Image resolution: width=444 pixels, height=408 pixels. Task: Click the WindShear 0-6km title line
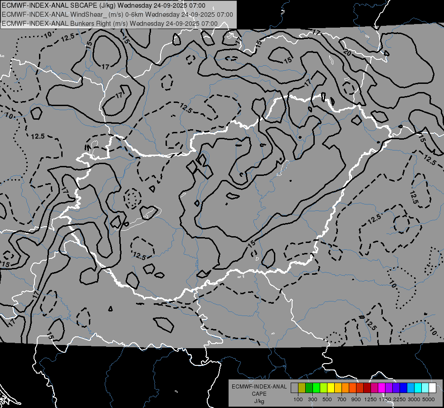coord(117,15)
